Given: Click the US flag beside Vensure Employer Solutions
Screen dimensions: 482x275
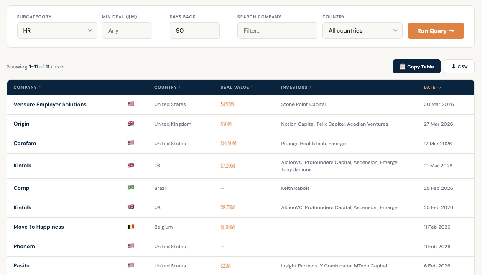Looking at the screenshot, I should [130, 103].
